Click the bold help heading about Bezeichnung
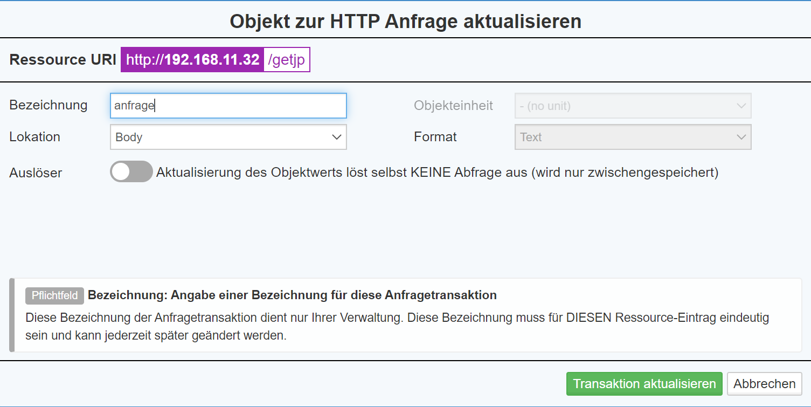The width and height of the screenshot is (811, 407). [292, 295]
